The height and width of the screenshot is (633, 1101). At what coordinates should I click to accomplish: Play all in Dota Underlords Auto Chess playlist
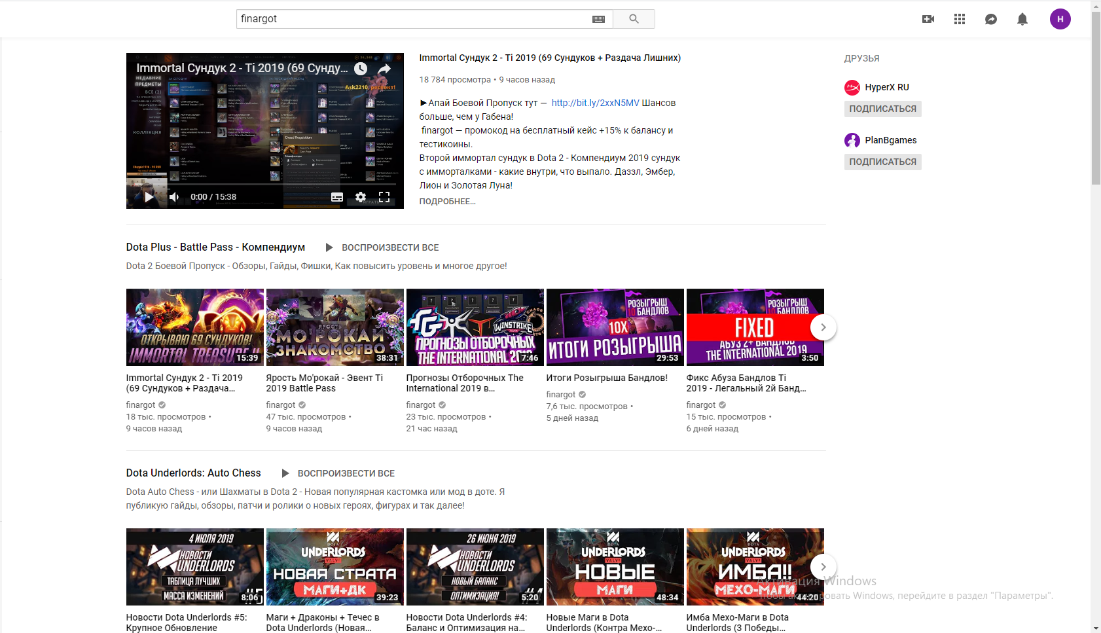coord(338,473)
